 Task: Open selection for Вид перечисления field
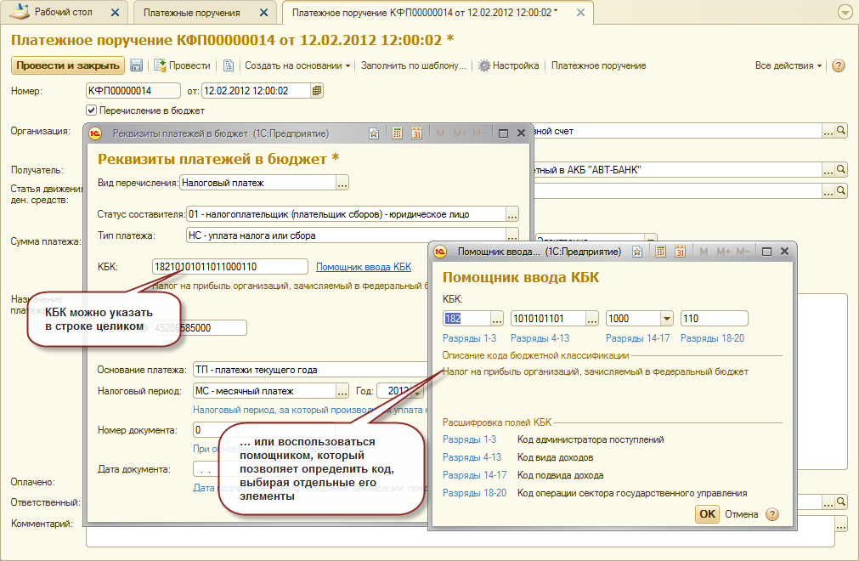pos(342,183)
